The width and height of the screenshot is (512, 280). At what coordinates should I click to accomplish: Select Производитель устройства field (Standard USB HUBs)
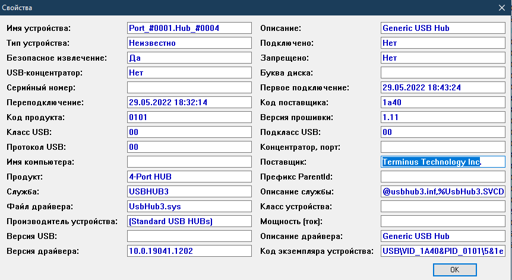(x=189, y=221)
